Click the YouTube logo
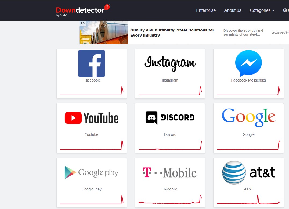The height and width of the screenshot is (209, 289). 92,118
